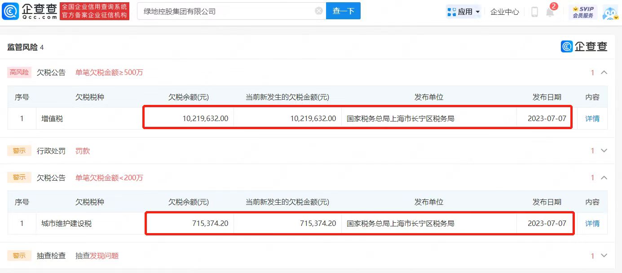
Task: Click 国家税务总局上海市长宁区税务局 in 增值税 row
Action: click(x=401, y=119)
